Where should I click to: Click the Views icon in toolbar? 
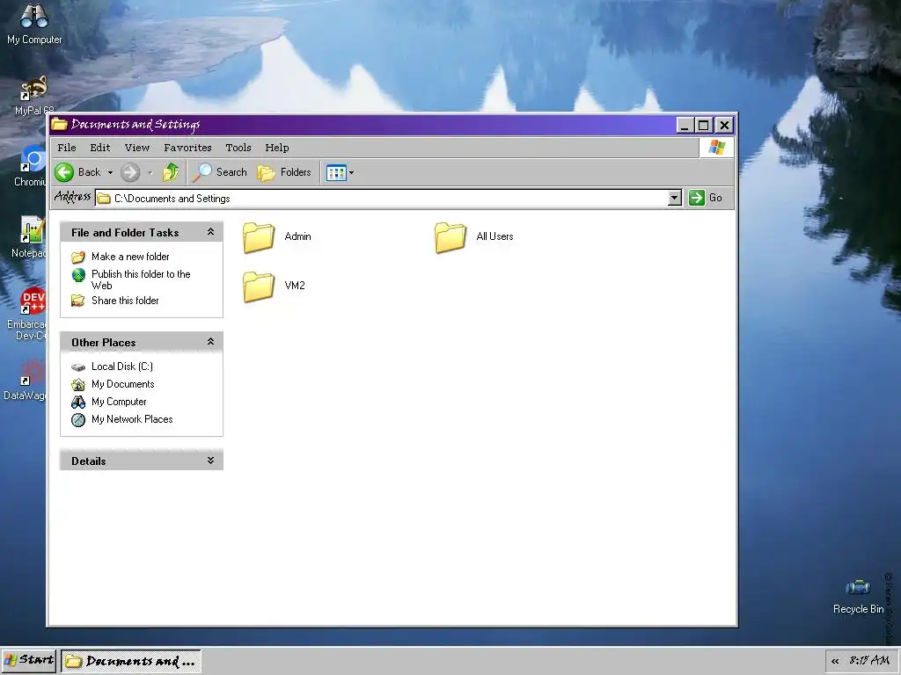click(336, 172)
